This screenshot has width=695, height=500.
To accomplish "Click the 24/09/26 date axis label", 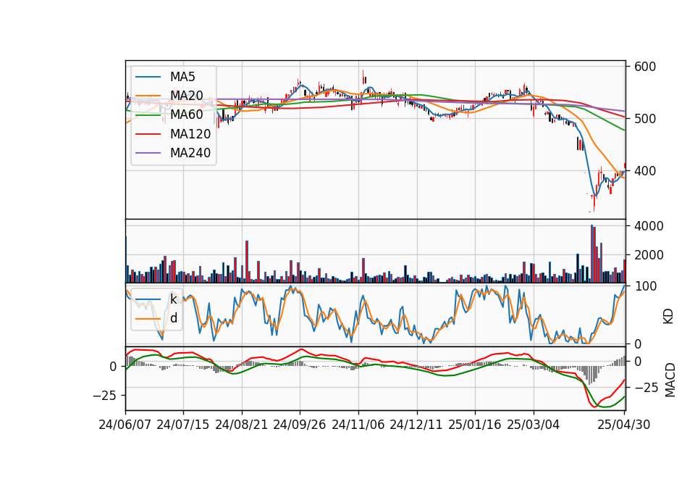I will (300, 425).
